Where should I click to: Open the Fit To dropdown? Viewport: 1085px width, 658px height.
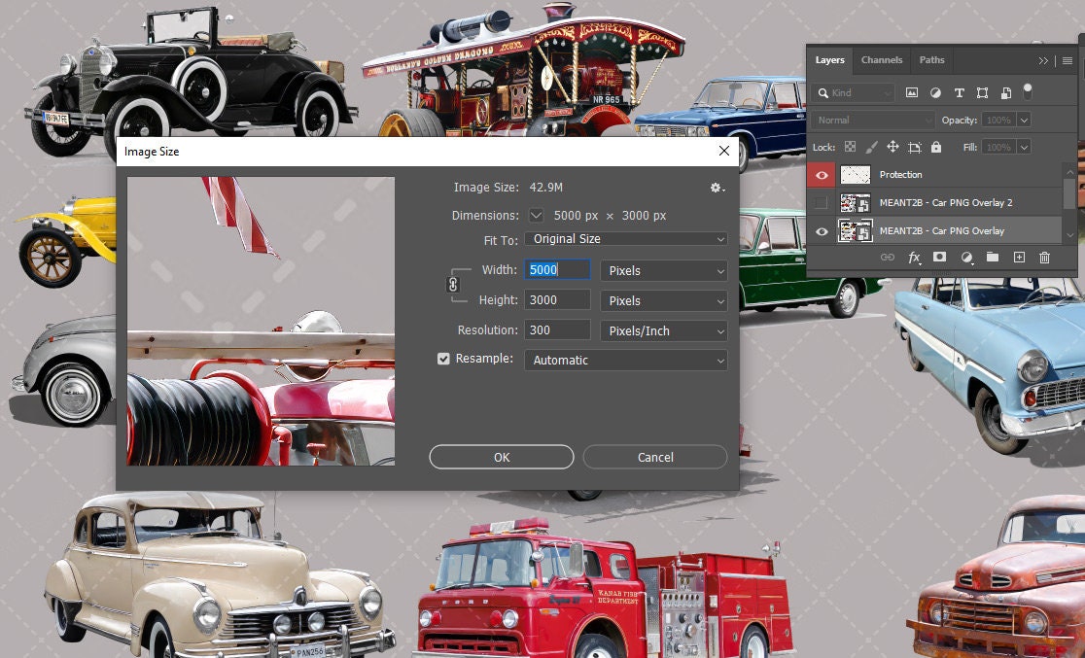coord(625,238)
